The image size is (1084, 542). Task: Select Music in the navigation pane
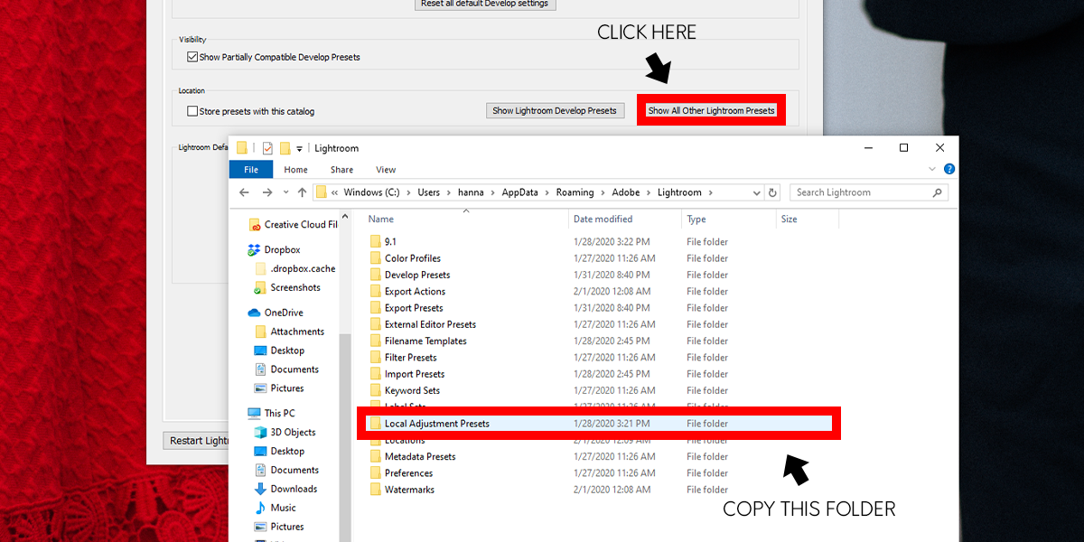point(283,508)
